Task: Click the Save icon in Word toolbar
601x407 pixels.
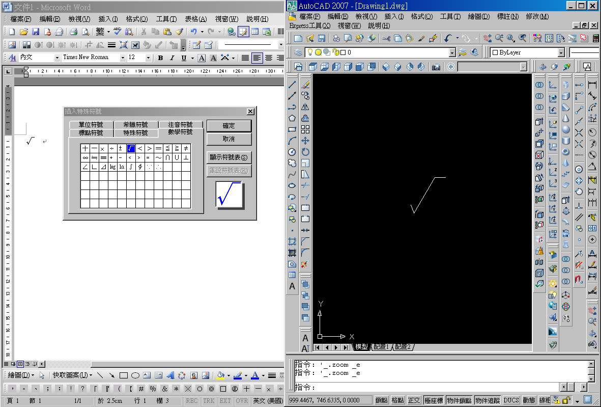Action: 36,32
